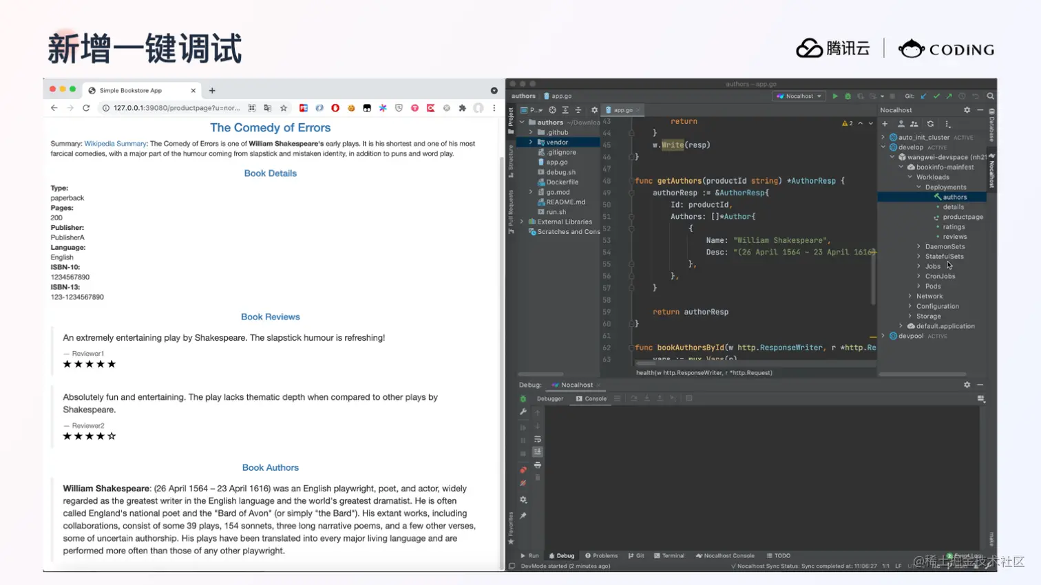
Task: Select the app.go editor tab
Action: tap(622, 110)
